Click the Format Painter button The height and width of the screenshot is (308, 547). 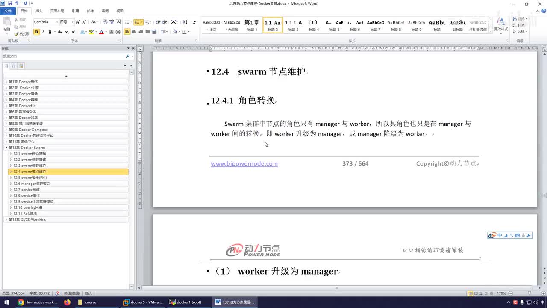click(22, 34)
